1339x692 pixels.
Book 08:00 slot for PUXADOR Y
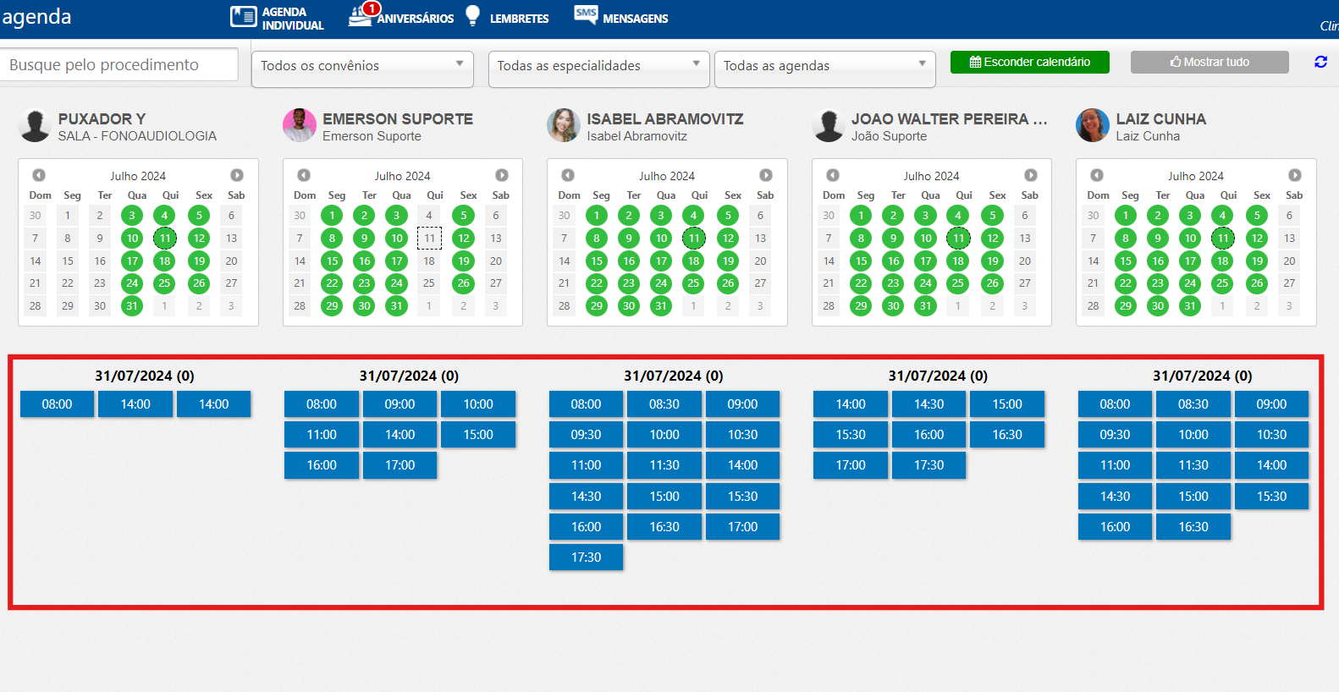coord(58,404)
